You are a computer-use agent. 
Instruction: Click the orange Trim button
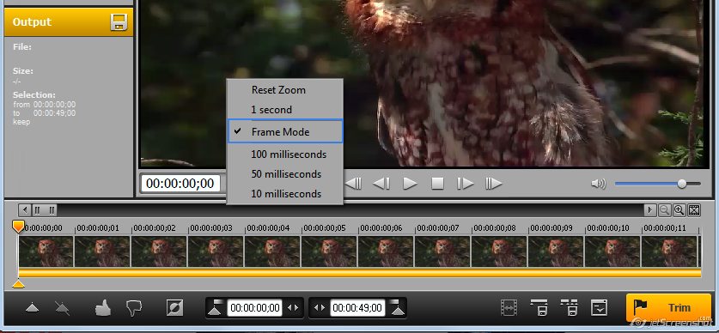pyautogui.click(x=668, y=308)
